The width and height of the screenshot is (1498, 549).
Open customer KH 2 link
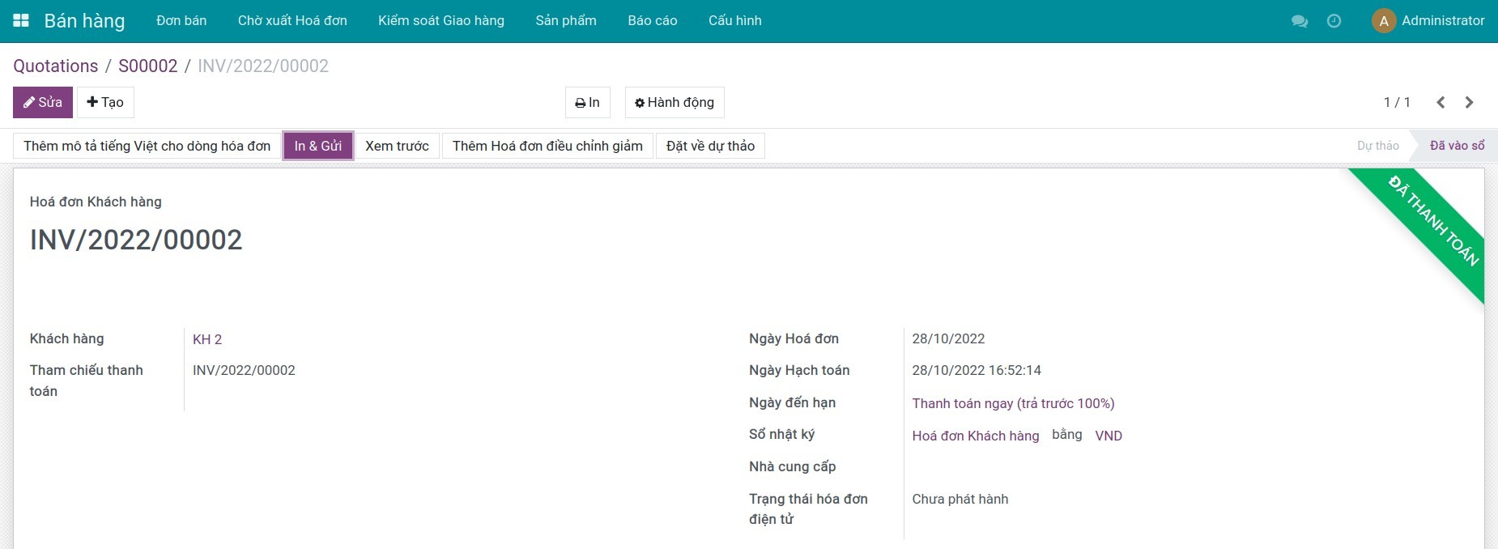point(207,339)
